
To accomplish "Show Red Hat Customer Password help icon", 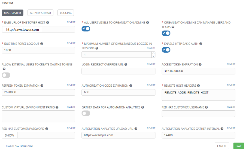I will tap(47, 129).
